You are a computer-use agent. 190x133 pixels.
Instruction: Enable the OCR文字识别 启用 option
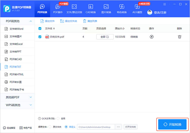point(58,119)
